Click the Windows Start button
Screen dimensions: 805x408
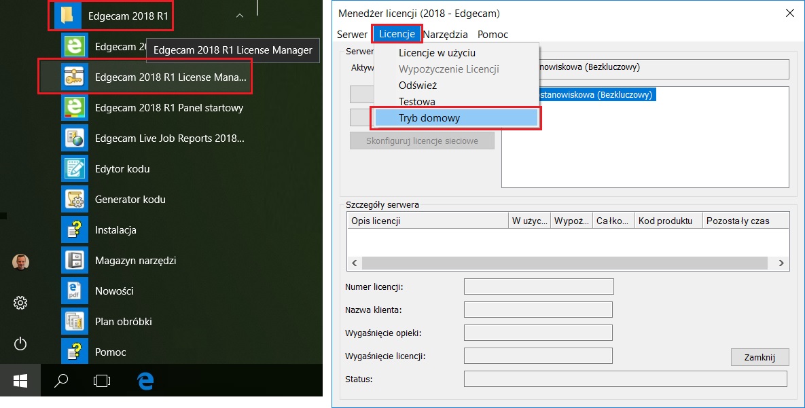click(20, 380)
